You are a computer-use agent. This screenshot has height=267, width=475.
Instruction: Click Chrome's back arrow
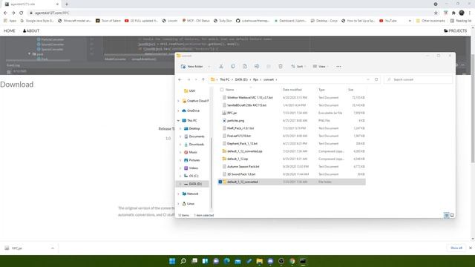pyautogui.click(x=5, y=13)
